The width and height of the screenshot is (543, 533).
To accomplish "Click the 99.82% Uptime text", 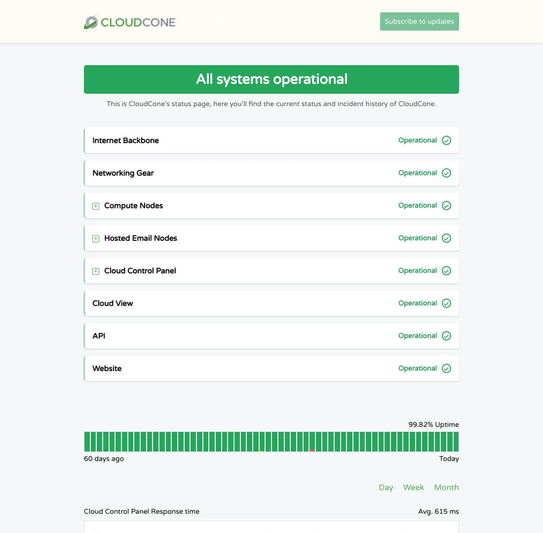I will 433,424.
